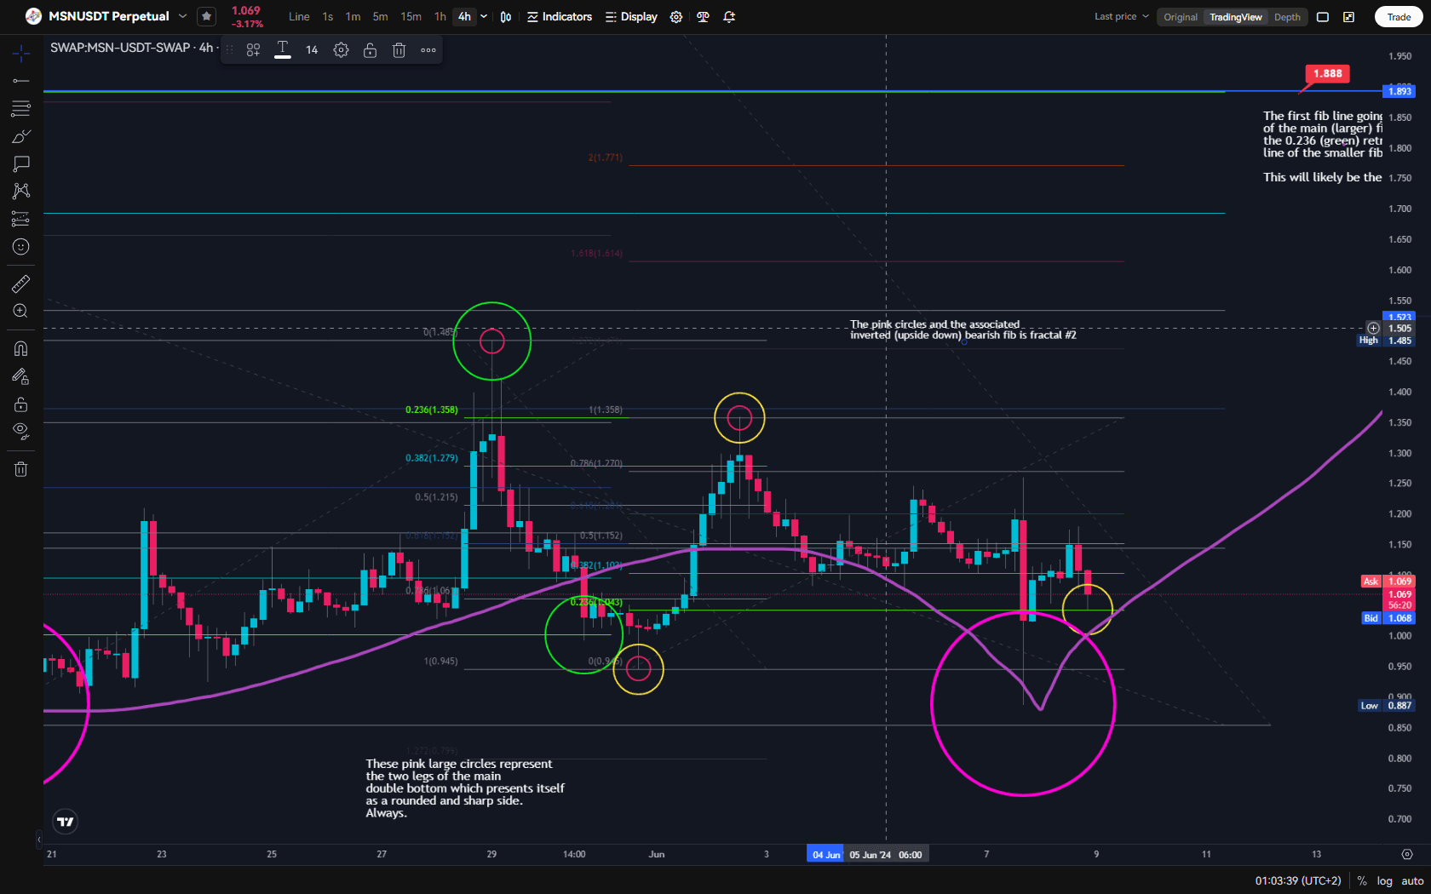Select the double bottom text annotation
The height and width of the screenshot is (894, 1431).
pos(465,788)
